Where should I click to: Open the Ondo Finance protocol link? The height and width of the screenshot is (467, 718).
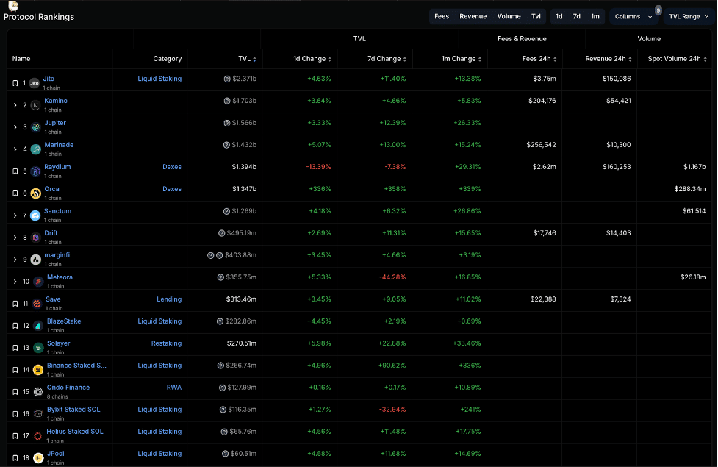click(x=68, y=388)
